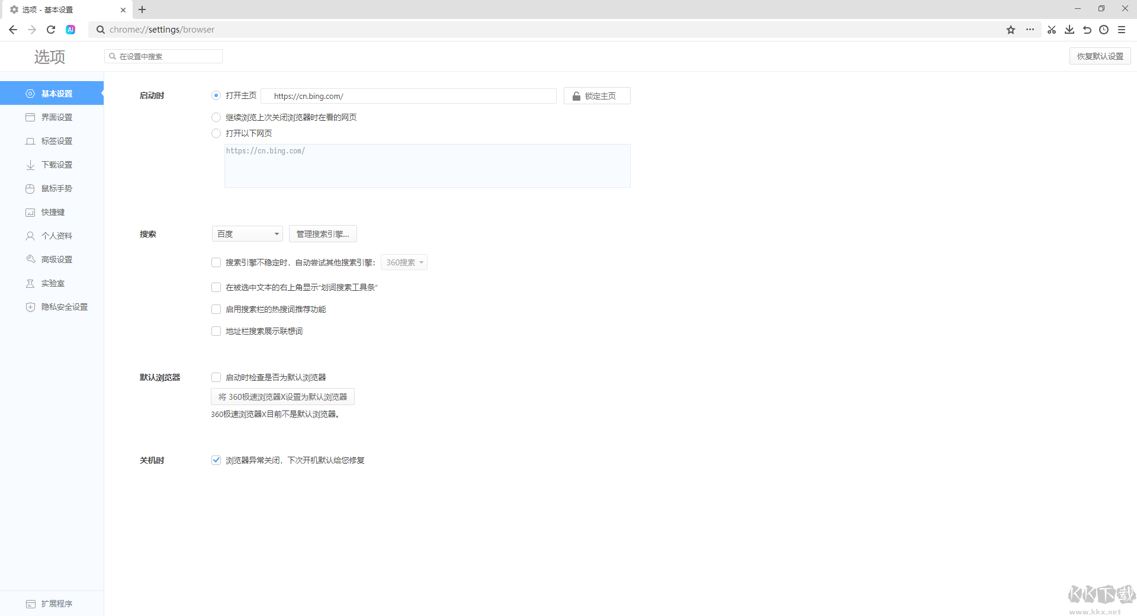Open the main hamburger menu
The image size is (1137, 616).
tap(1122, 30)
